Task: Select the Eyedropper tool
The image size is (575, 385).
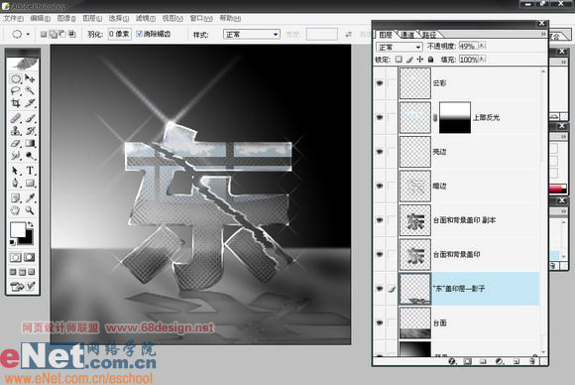Action: pos(30,197)
